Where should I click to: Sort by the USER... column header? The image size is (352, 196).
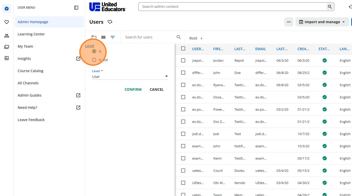click(198, 49)
